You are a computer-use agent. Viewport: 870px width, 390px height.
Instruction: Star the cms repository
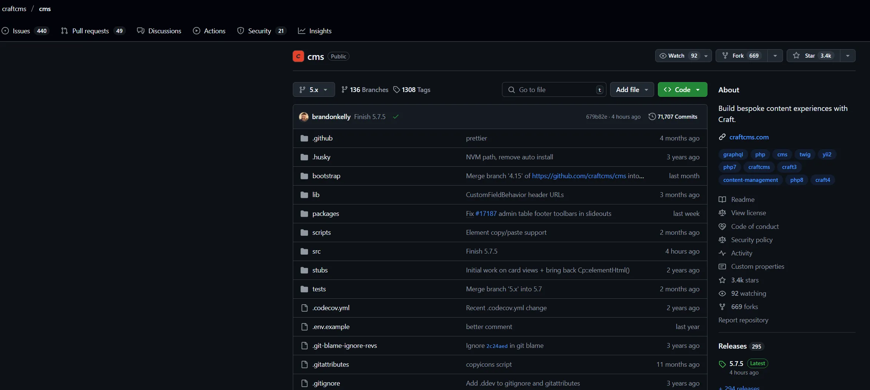813,56
